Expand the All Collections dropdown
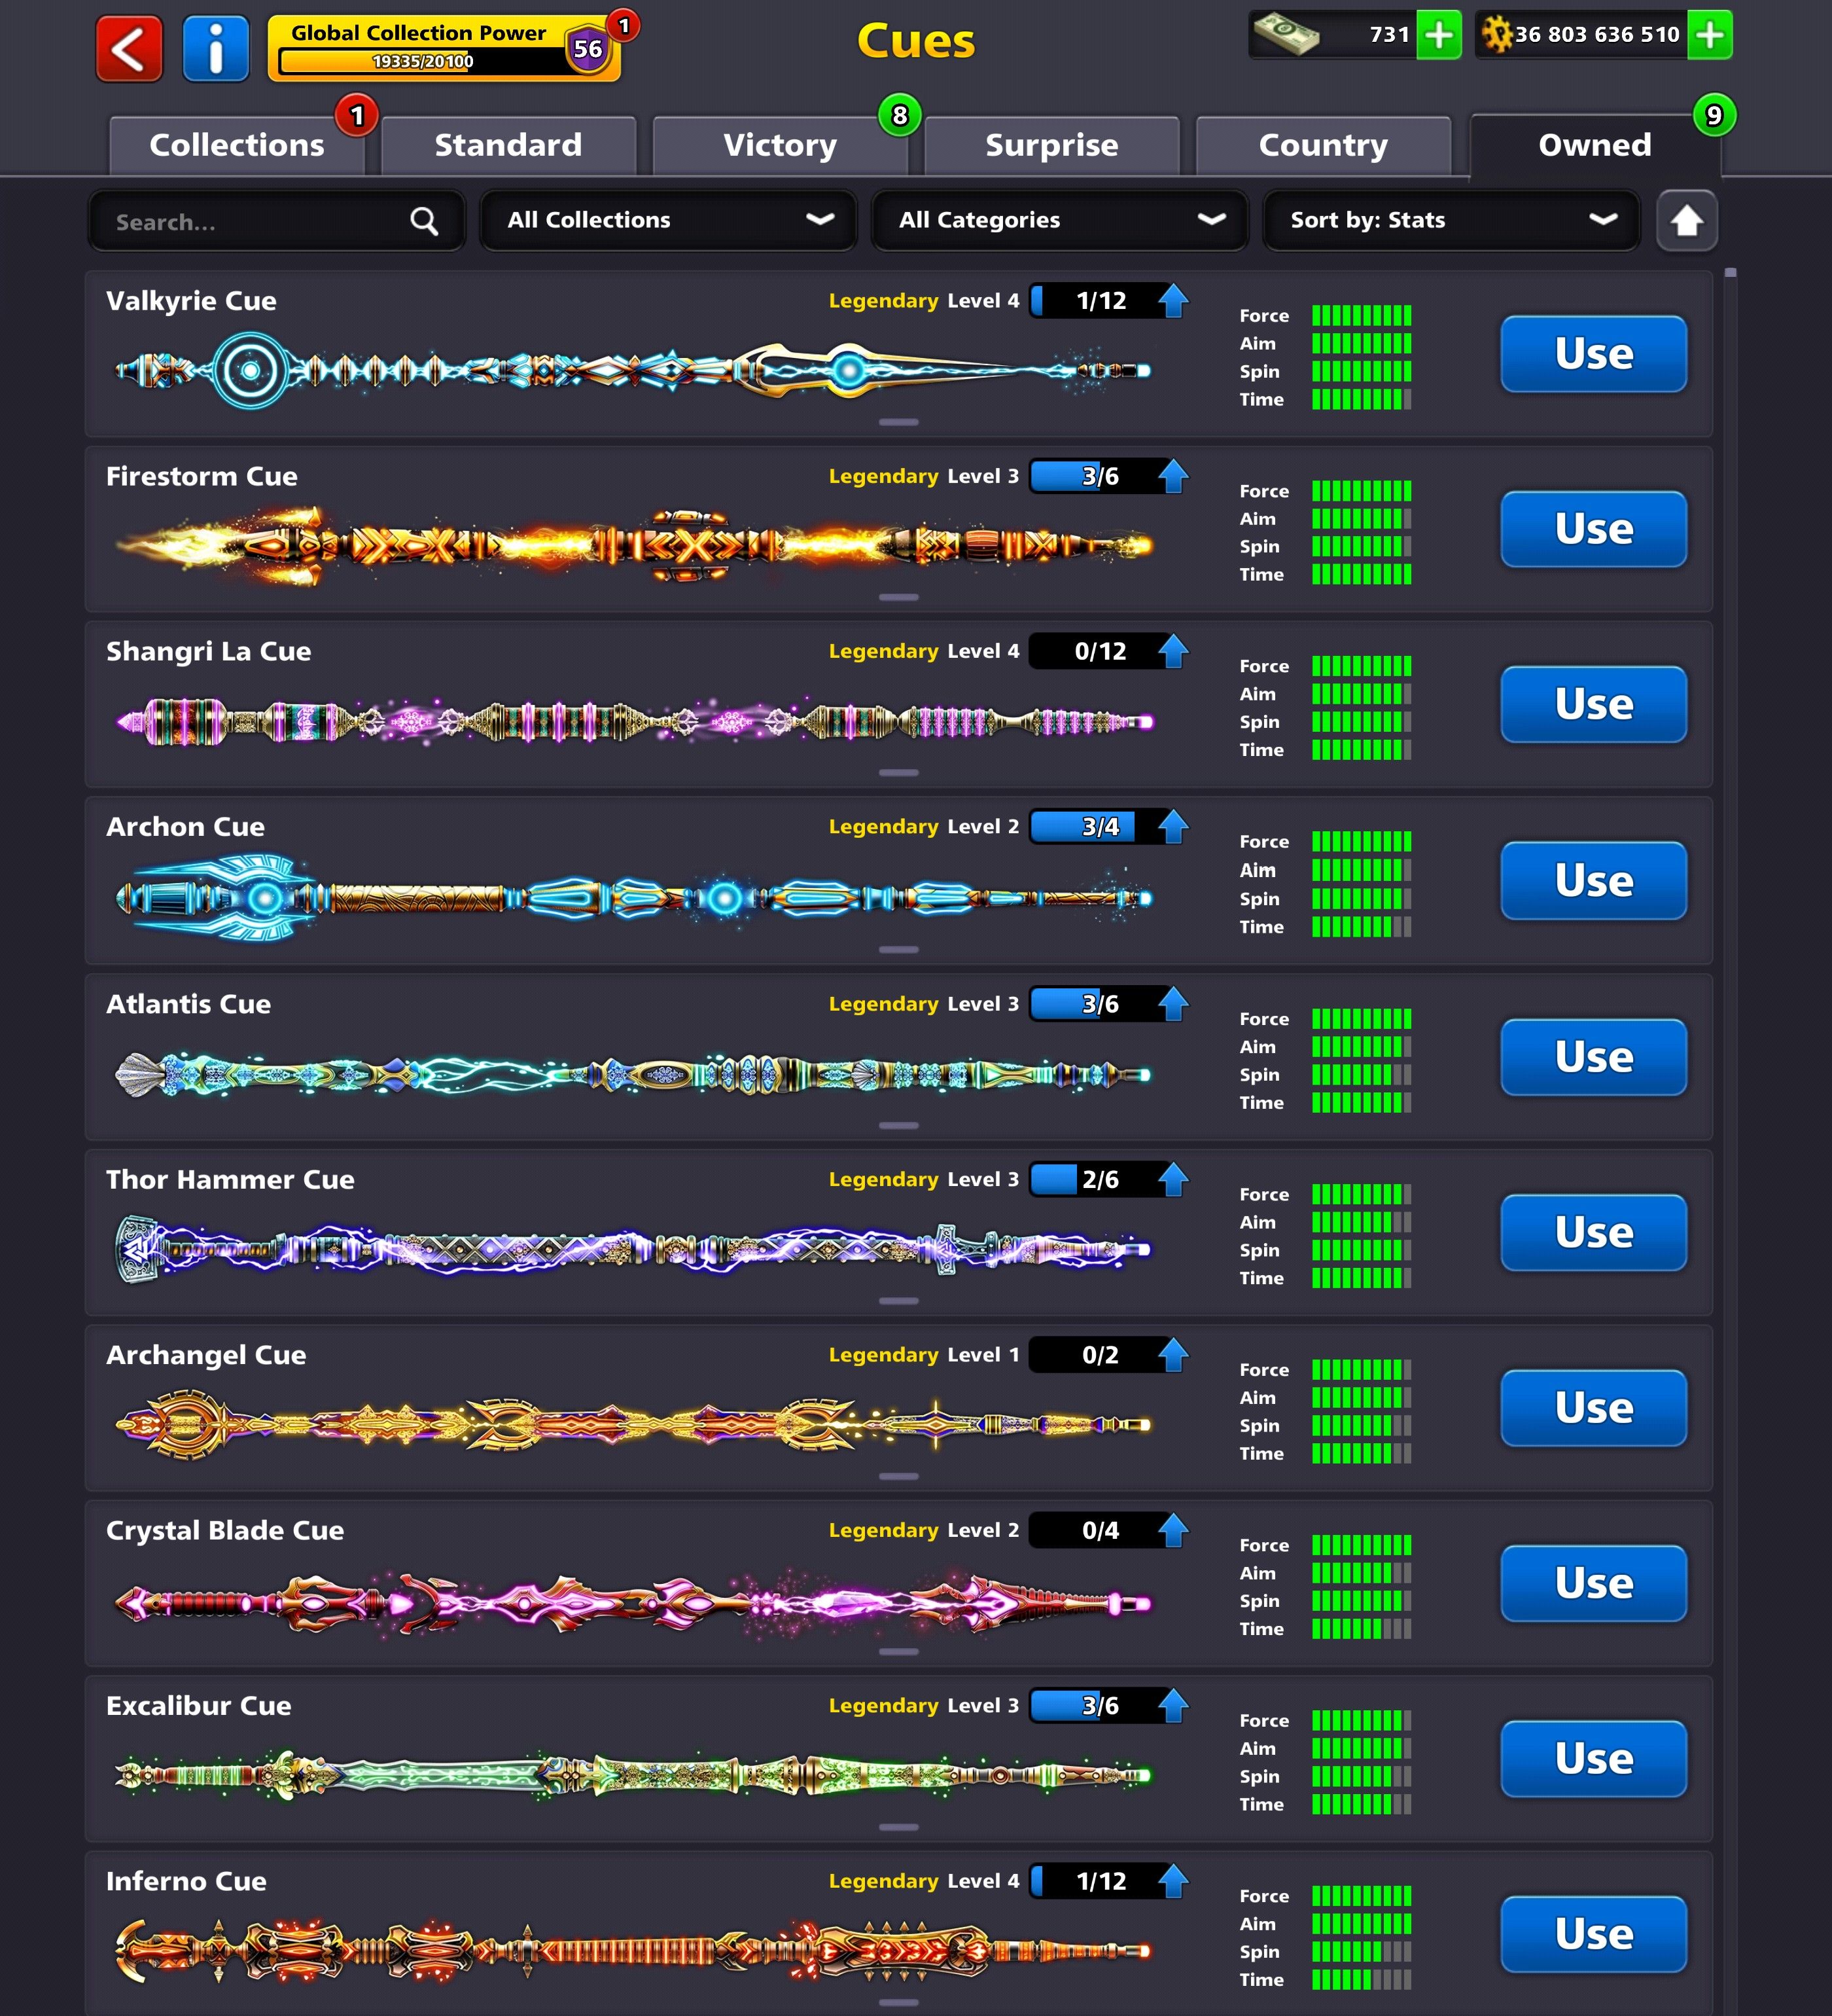This screenshot has height=2016, width=1832. point(669,220)
